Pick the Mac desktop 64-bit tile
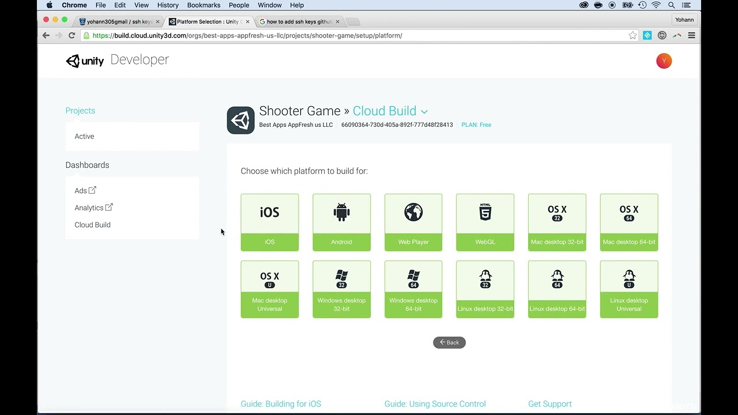 click(x=629, y=222)
